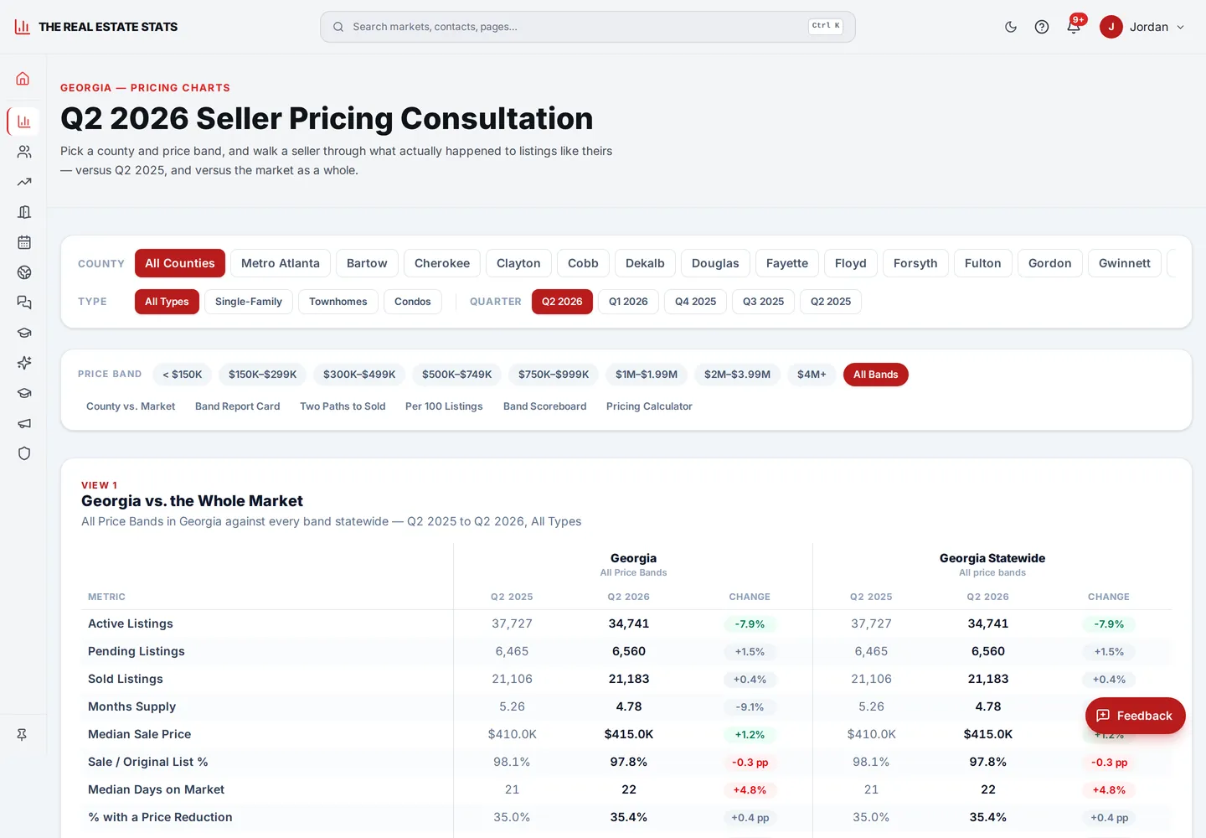Select the Gwinnett county chip
This screenshot has width=1206, height=838.
[1125, 263]
